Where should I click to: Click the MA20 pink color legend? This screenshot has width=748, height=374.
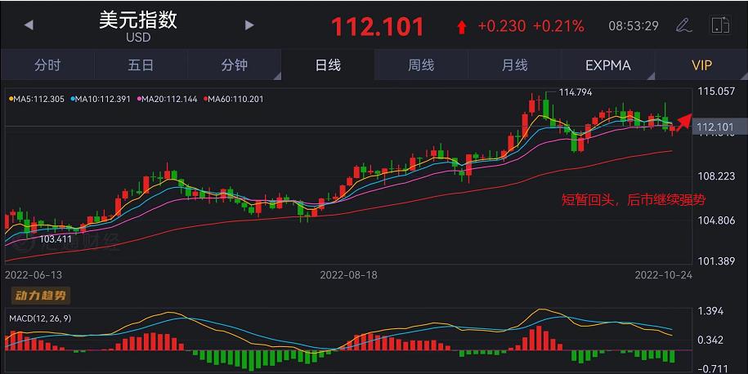pyautogui.click(x=168, y=99)
